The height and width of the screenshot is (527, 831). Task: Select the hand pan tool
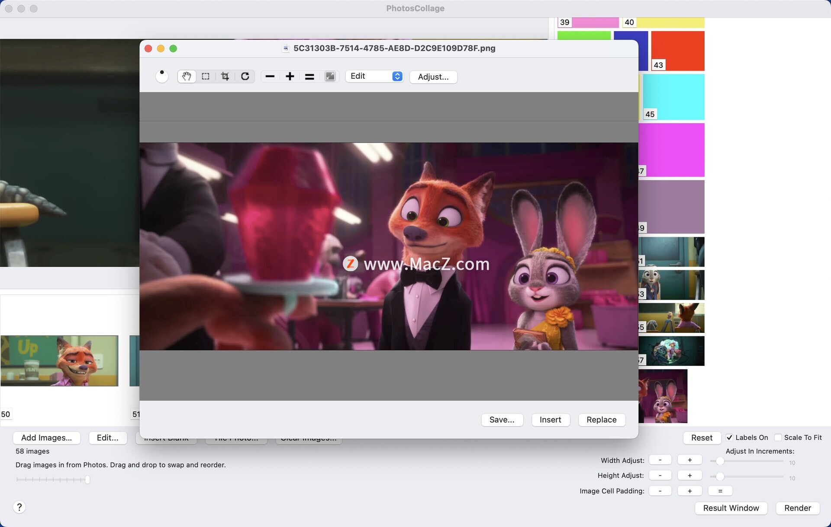point(187,77)
